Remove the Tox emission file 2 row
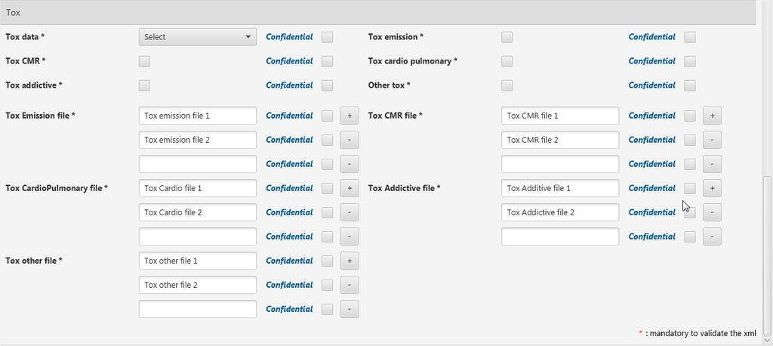Image resolution: width=773 pixels, height=346 pixels. [349, 141]
